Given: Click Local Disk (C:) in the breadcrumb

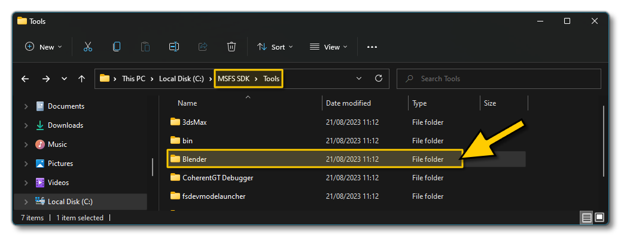Looking at the screenshot, I should 181,79.
